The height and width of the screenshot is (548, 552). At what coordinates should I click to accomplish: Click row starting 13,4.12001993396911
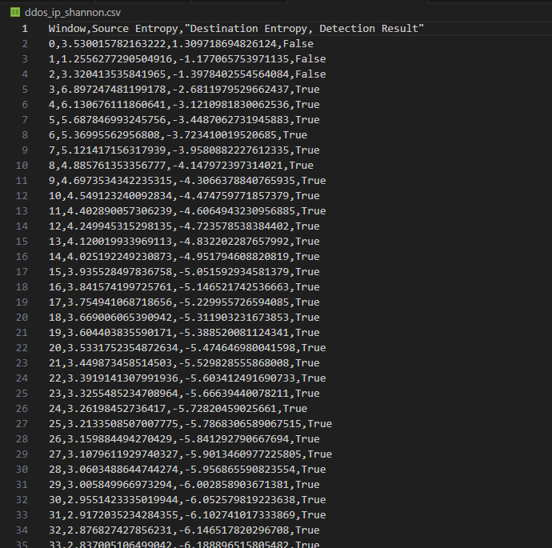(184, 241)
